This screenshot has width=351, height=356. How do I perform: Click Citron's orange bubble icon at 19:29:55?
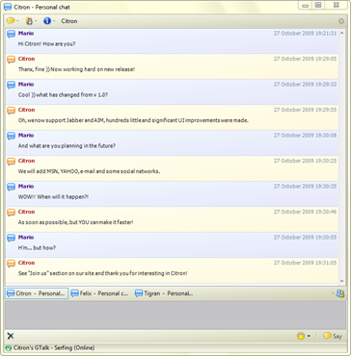point(12,111)
